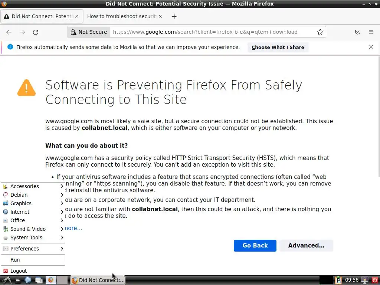
Task: Open the Sound & Video submenu
Action: [33, 229]
